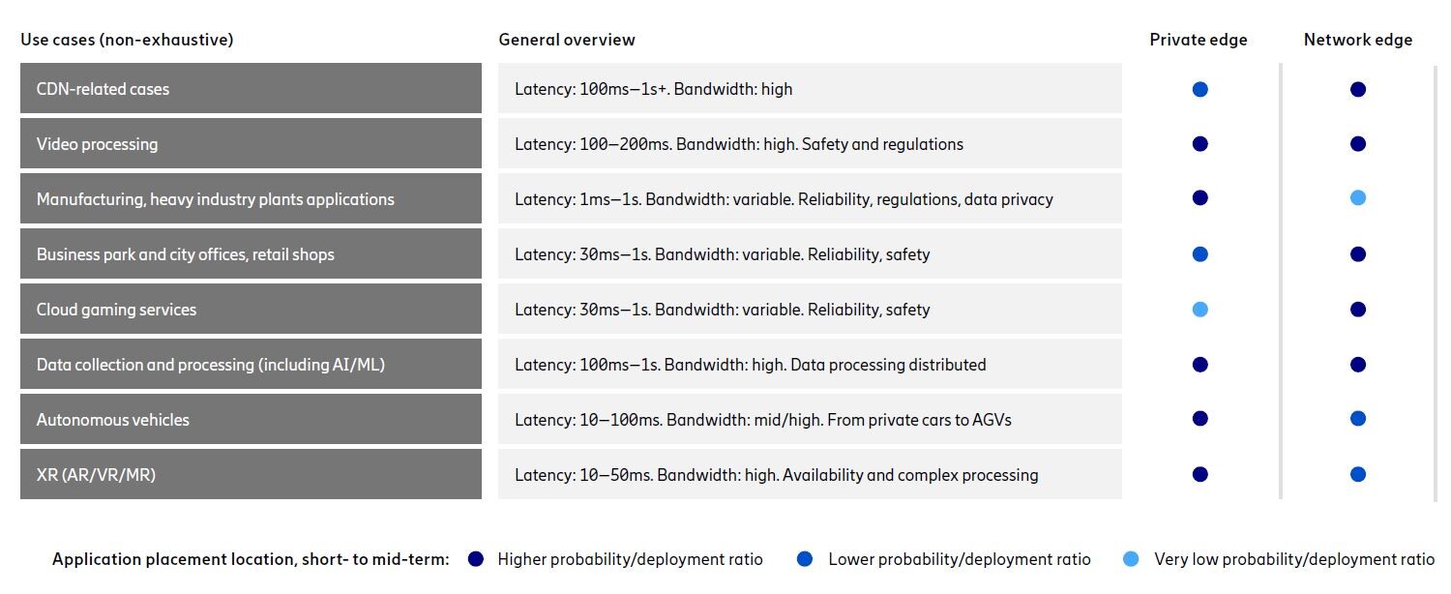Click the XR row Private edge dot
Image resolution: width=1451 pixels, height=594 pixels.
coord(1199,474)
